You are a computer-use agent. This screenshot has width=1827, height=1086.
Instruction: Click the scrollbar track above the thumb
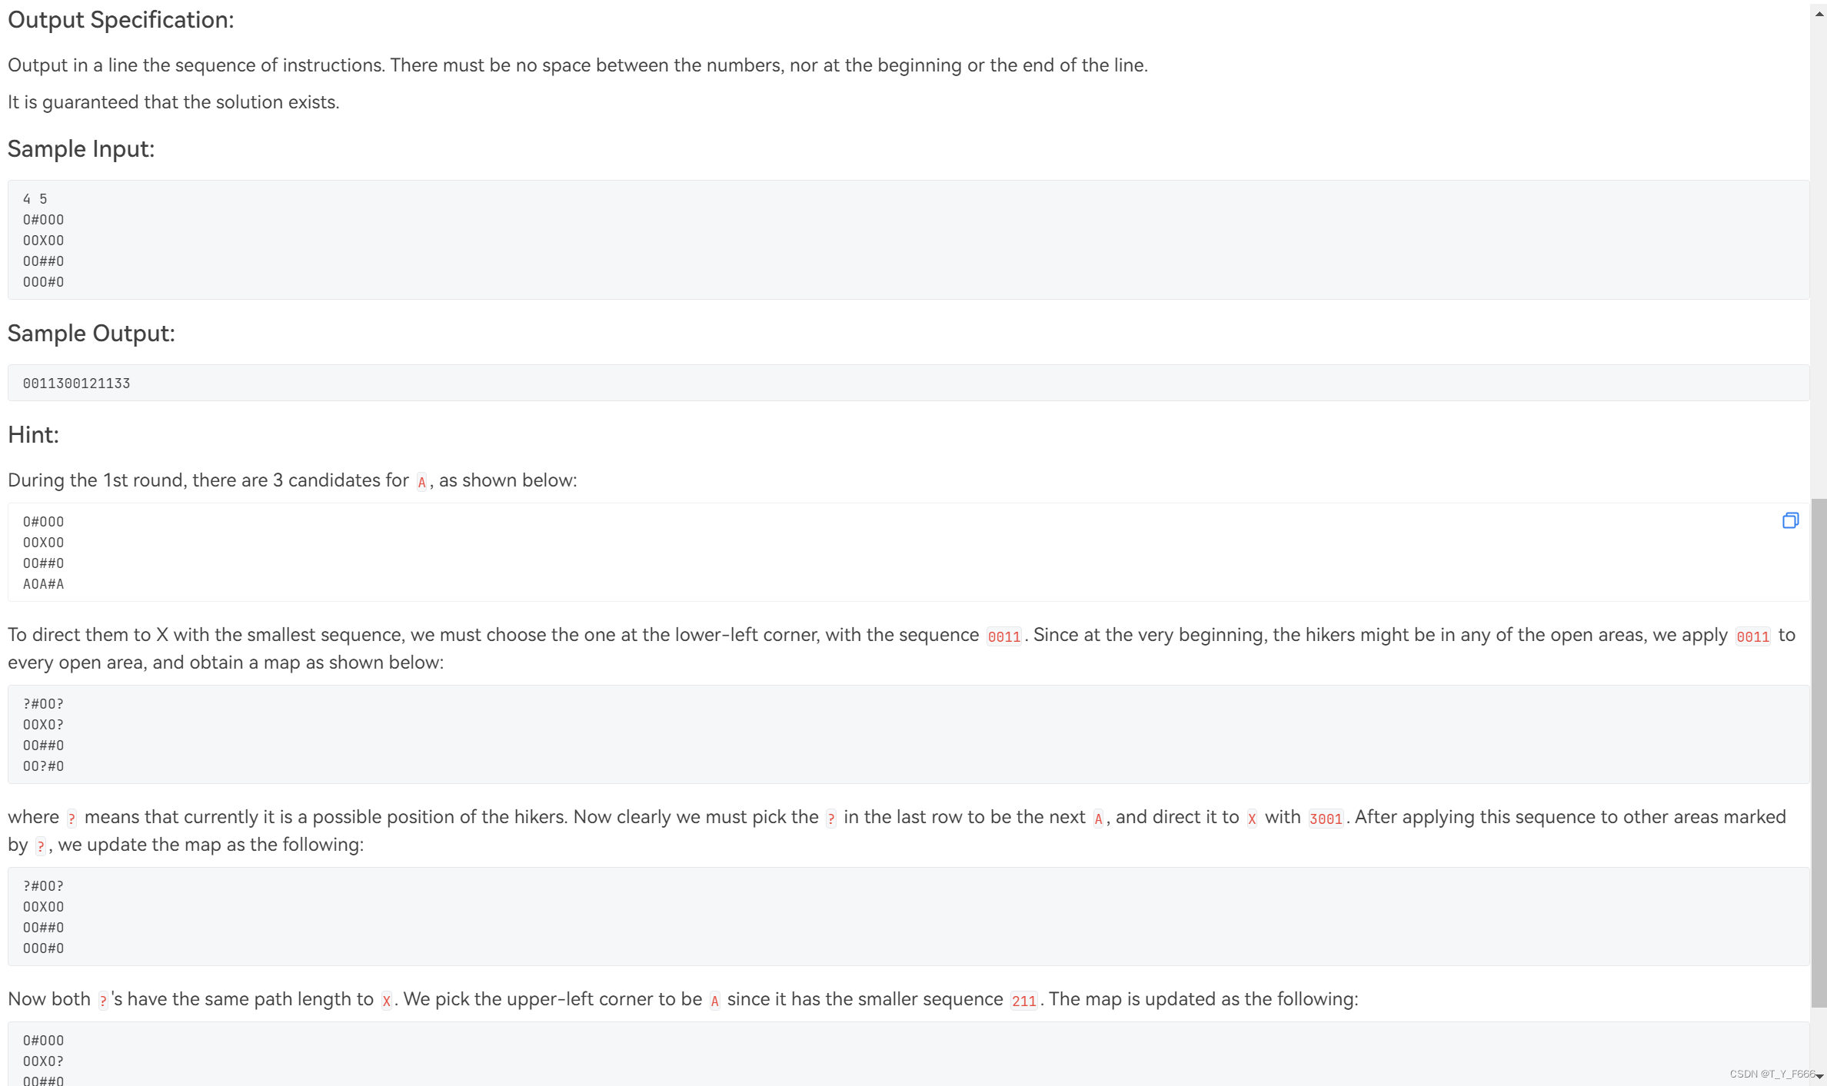click(1819, 260)
